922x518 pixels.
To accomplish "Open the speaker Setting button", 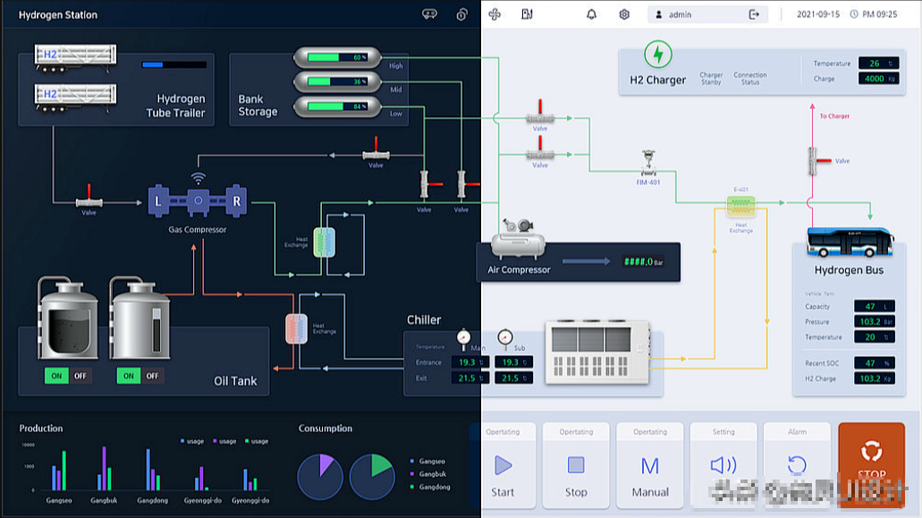I will 723,464.
